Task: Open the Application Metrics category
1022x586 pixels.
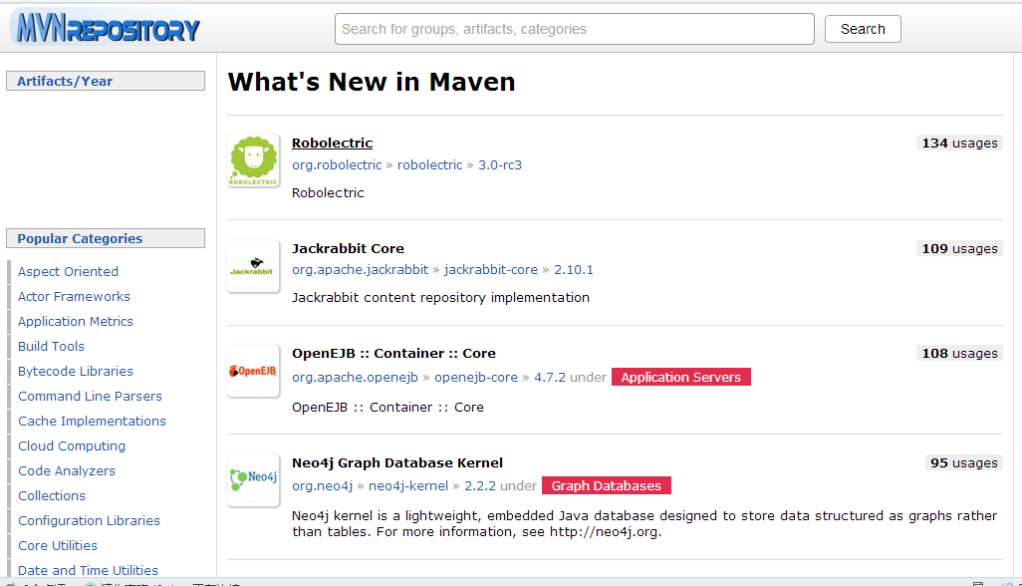Action: (76, 321)
